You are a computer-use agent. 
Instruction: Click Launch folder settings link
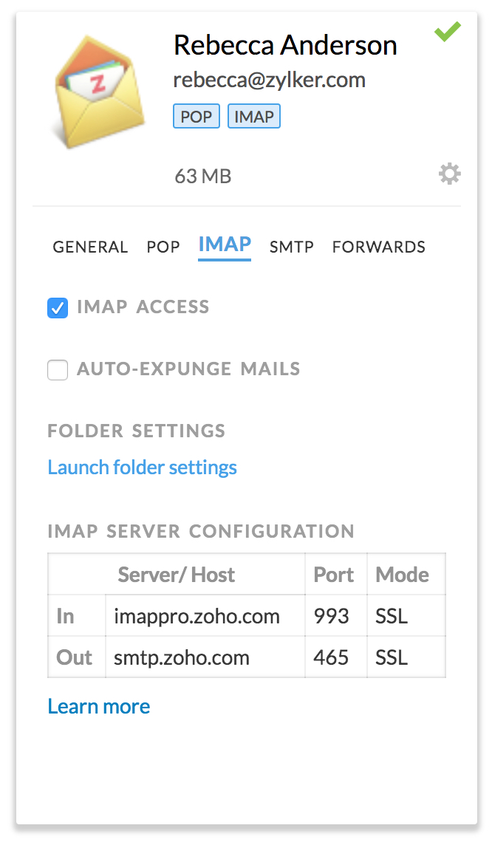click(143, 468)
